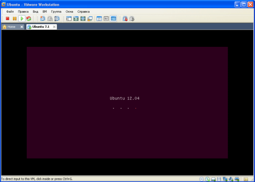Maximize the VMware Workstation window
The height and width of the screenshot is (182, 255).
tap(244, 5)
